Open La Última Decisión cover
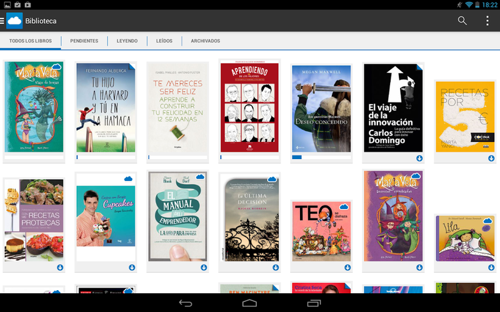 [249, 218]
